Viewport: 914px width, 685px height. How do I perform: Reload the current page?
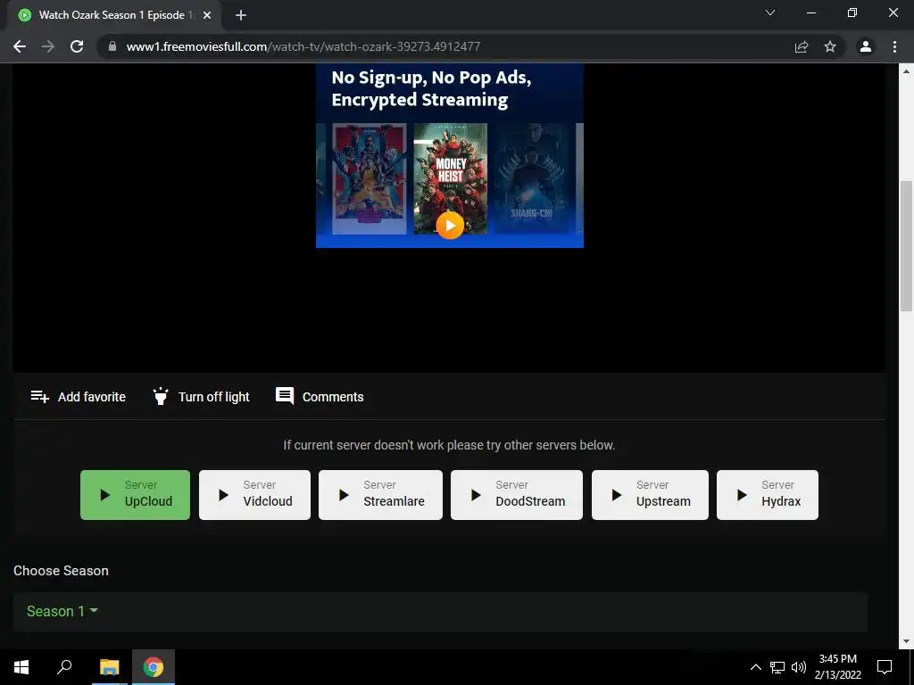(77, 46)
